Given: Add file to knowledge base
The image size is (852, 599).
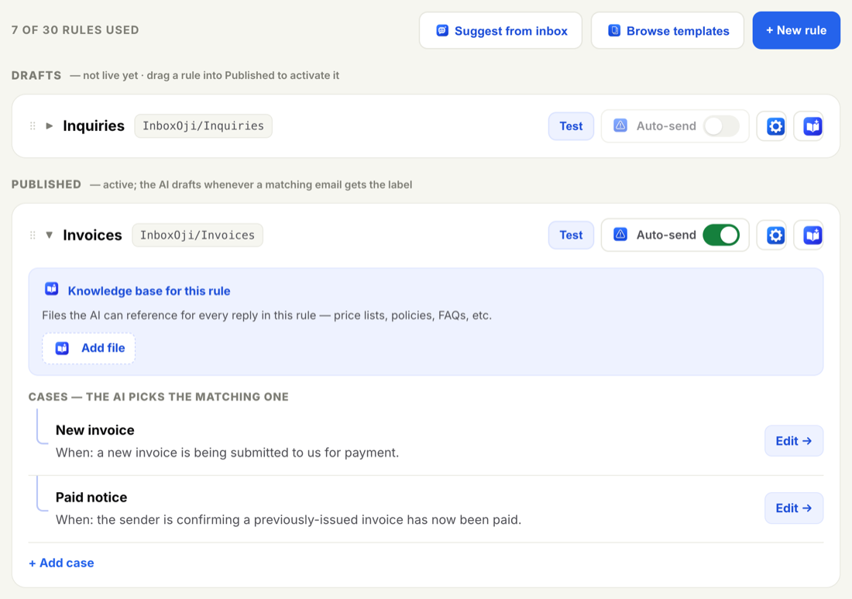Looking at the screenshot, I should [89, 349].
